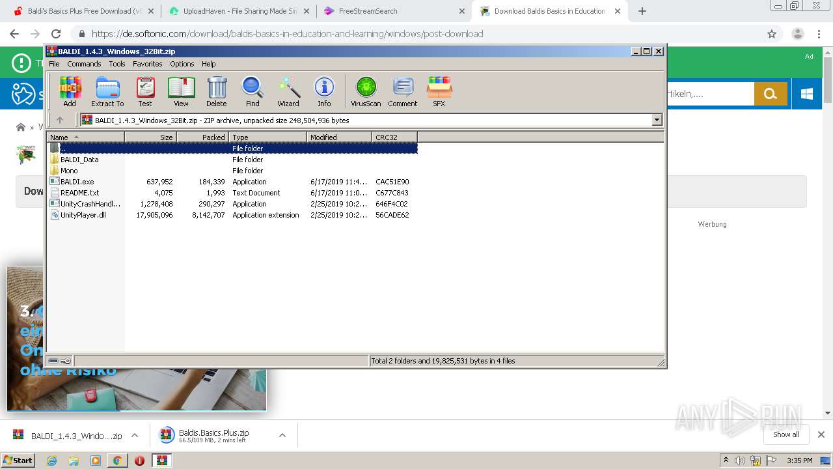Open Chrome three-dot menu
The image size is (833, 469).
point(819,34)
